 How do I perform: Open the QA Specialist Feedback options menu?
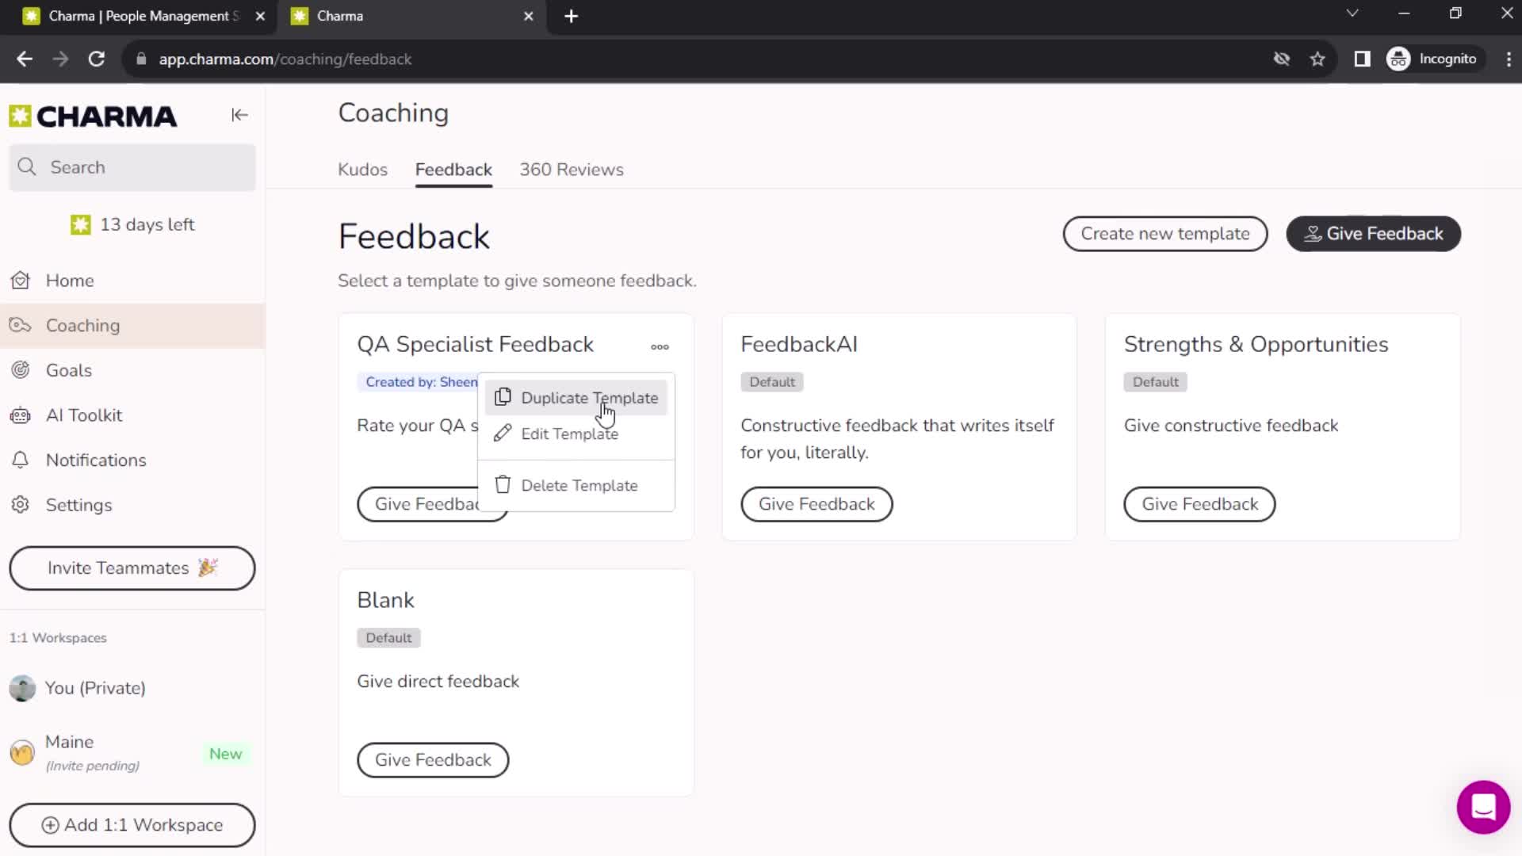pos(660,346)
